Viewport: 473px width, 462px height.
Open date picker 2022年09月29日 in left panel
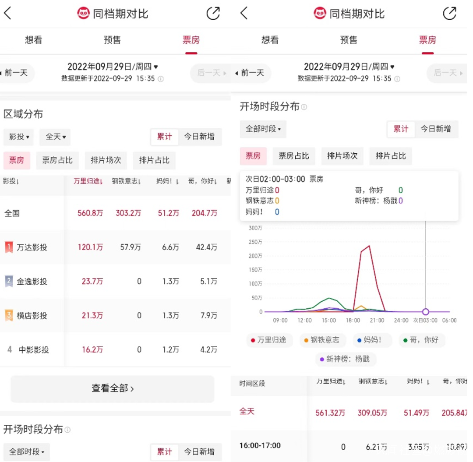[x=113, y=67]
